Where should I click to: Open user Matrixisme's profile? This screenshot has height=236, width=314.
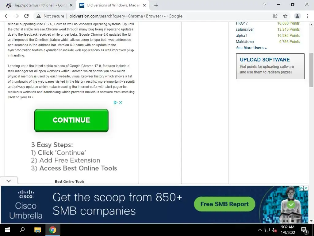245,42
